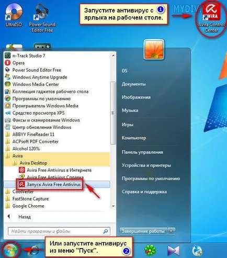Click the user account flower picture
The image size is (227, 258).
(154, 50)
